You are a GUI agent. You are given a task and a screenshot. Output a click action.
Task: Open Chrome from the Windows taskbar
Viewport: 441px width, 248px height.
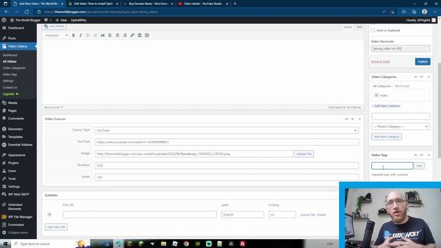click(x=186, y=244)
